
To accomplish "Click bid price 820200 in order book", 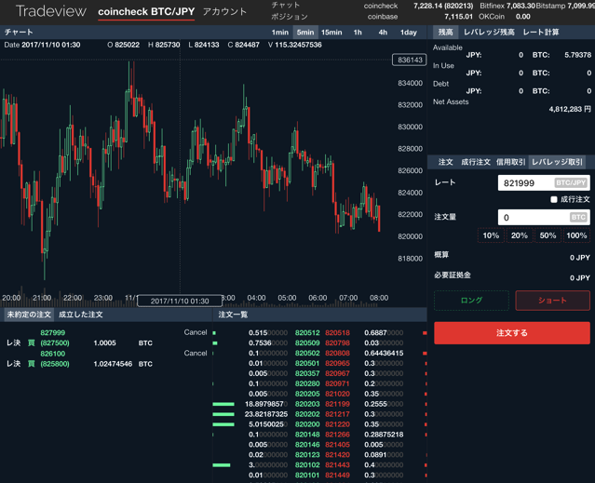I will [x=307, y=424].
